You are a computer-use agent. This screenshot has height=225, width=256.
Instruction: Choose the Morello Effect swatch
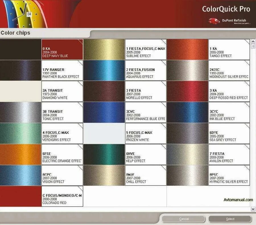[104, 91]
